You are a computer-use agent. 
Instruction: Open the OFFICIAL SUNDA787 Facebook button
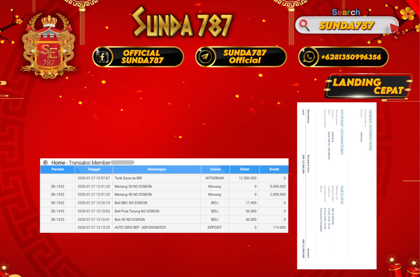[x=138, y=57]
